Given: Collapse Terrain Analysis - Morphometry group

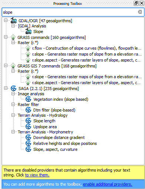Looking at the screenshot, I should coord(13,132).
